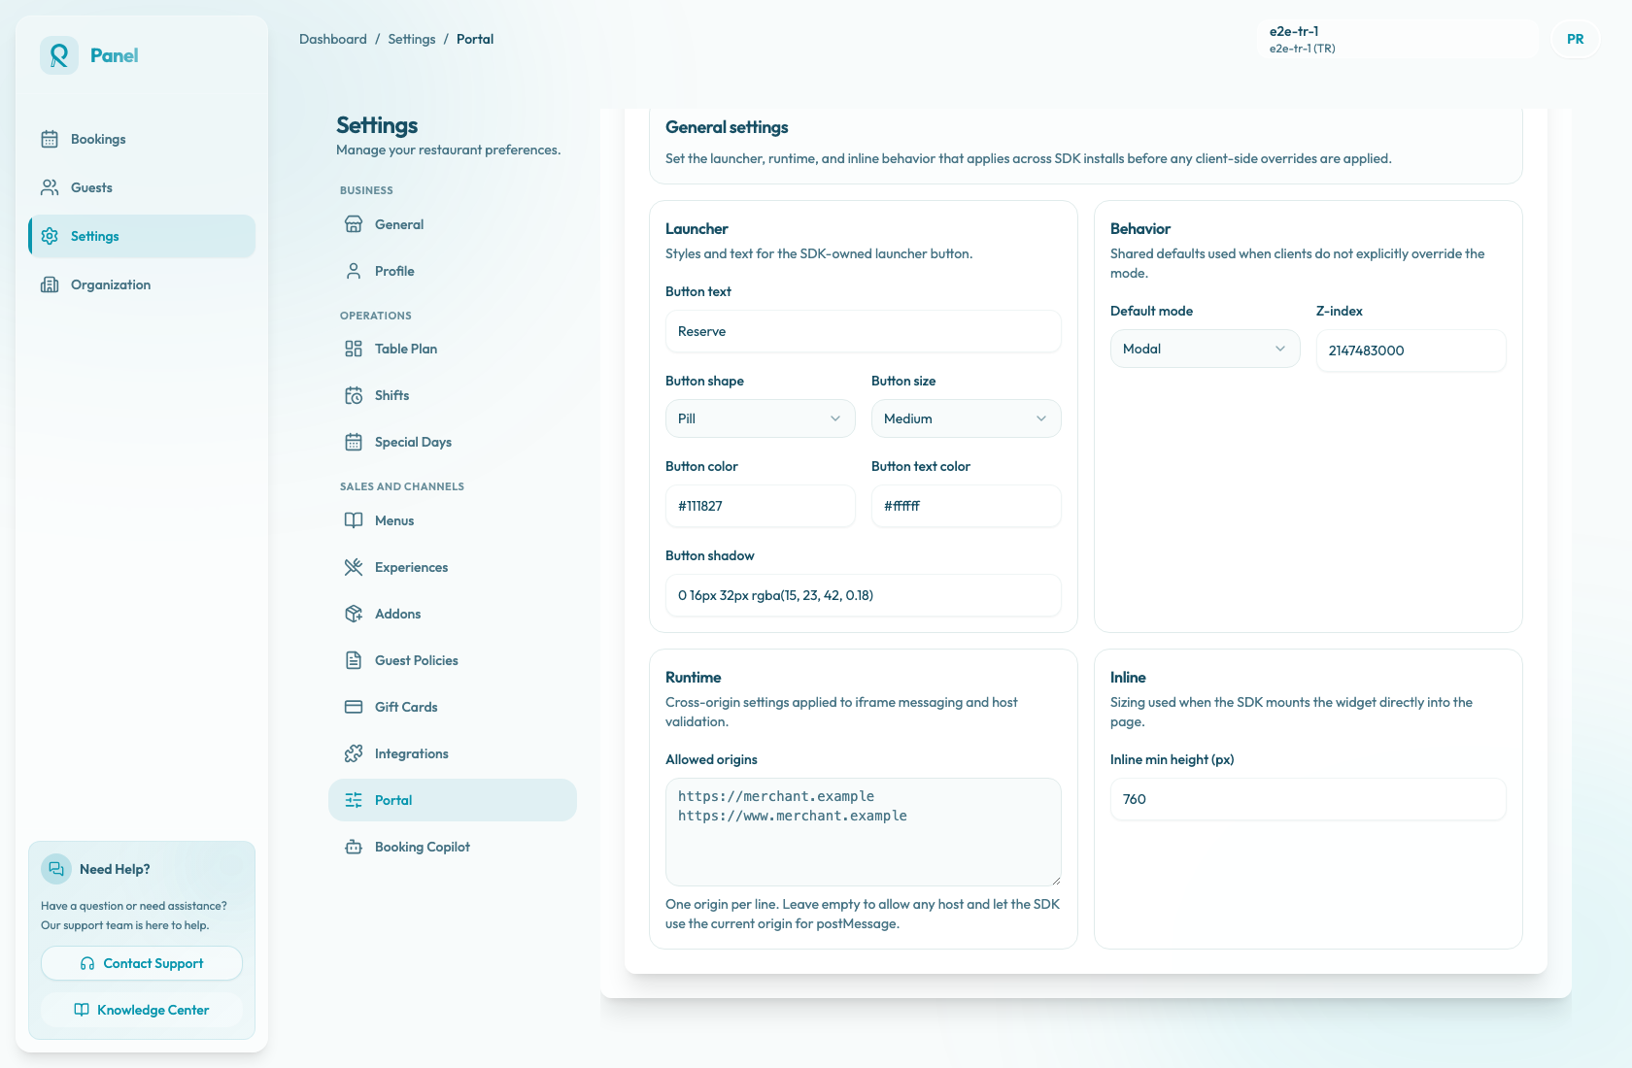Click the Settings breadcrumb link
This screenshot has height=1068, width=1632.
coord(412,39)
